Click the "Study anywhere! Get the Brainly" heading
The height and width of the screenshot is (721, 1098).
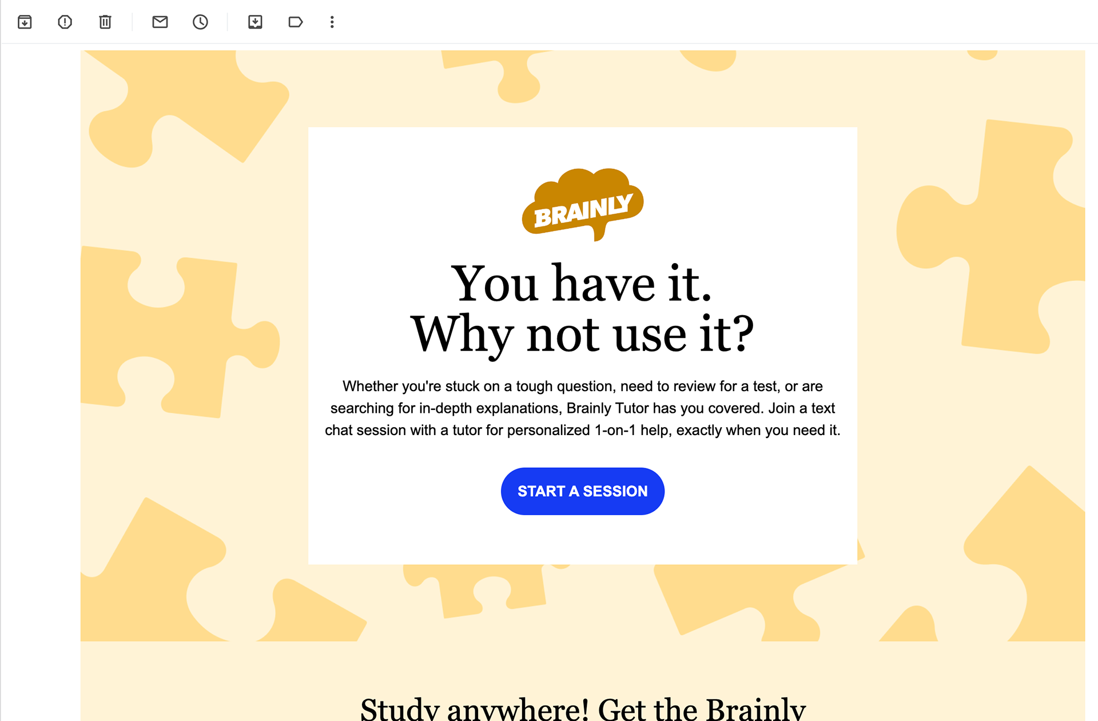click(583, 709)
